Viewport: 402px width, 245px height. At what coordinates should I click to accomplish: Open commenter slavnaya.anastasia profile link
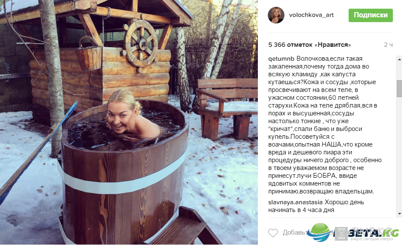coord(295,202)
